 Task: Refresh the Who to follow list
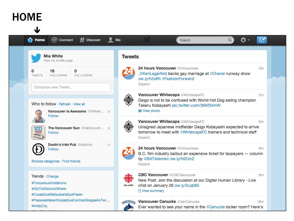coord(65,104)
